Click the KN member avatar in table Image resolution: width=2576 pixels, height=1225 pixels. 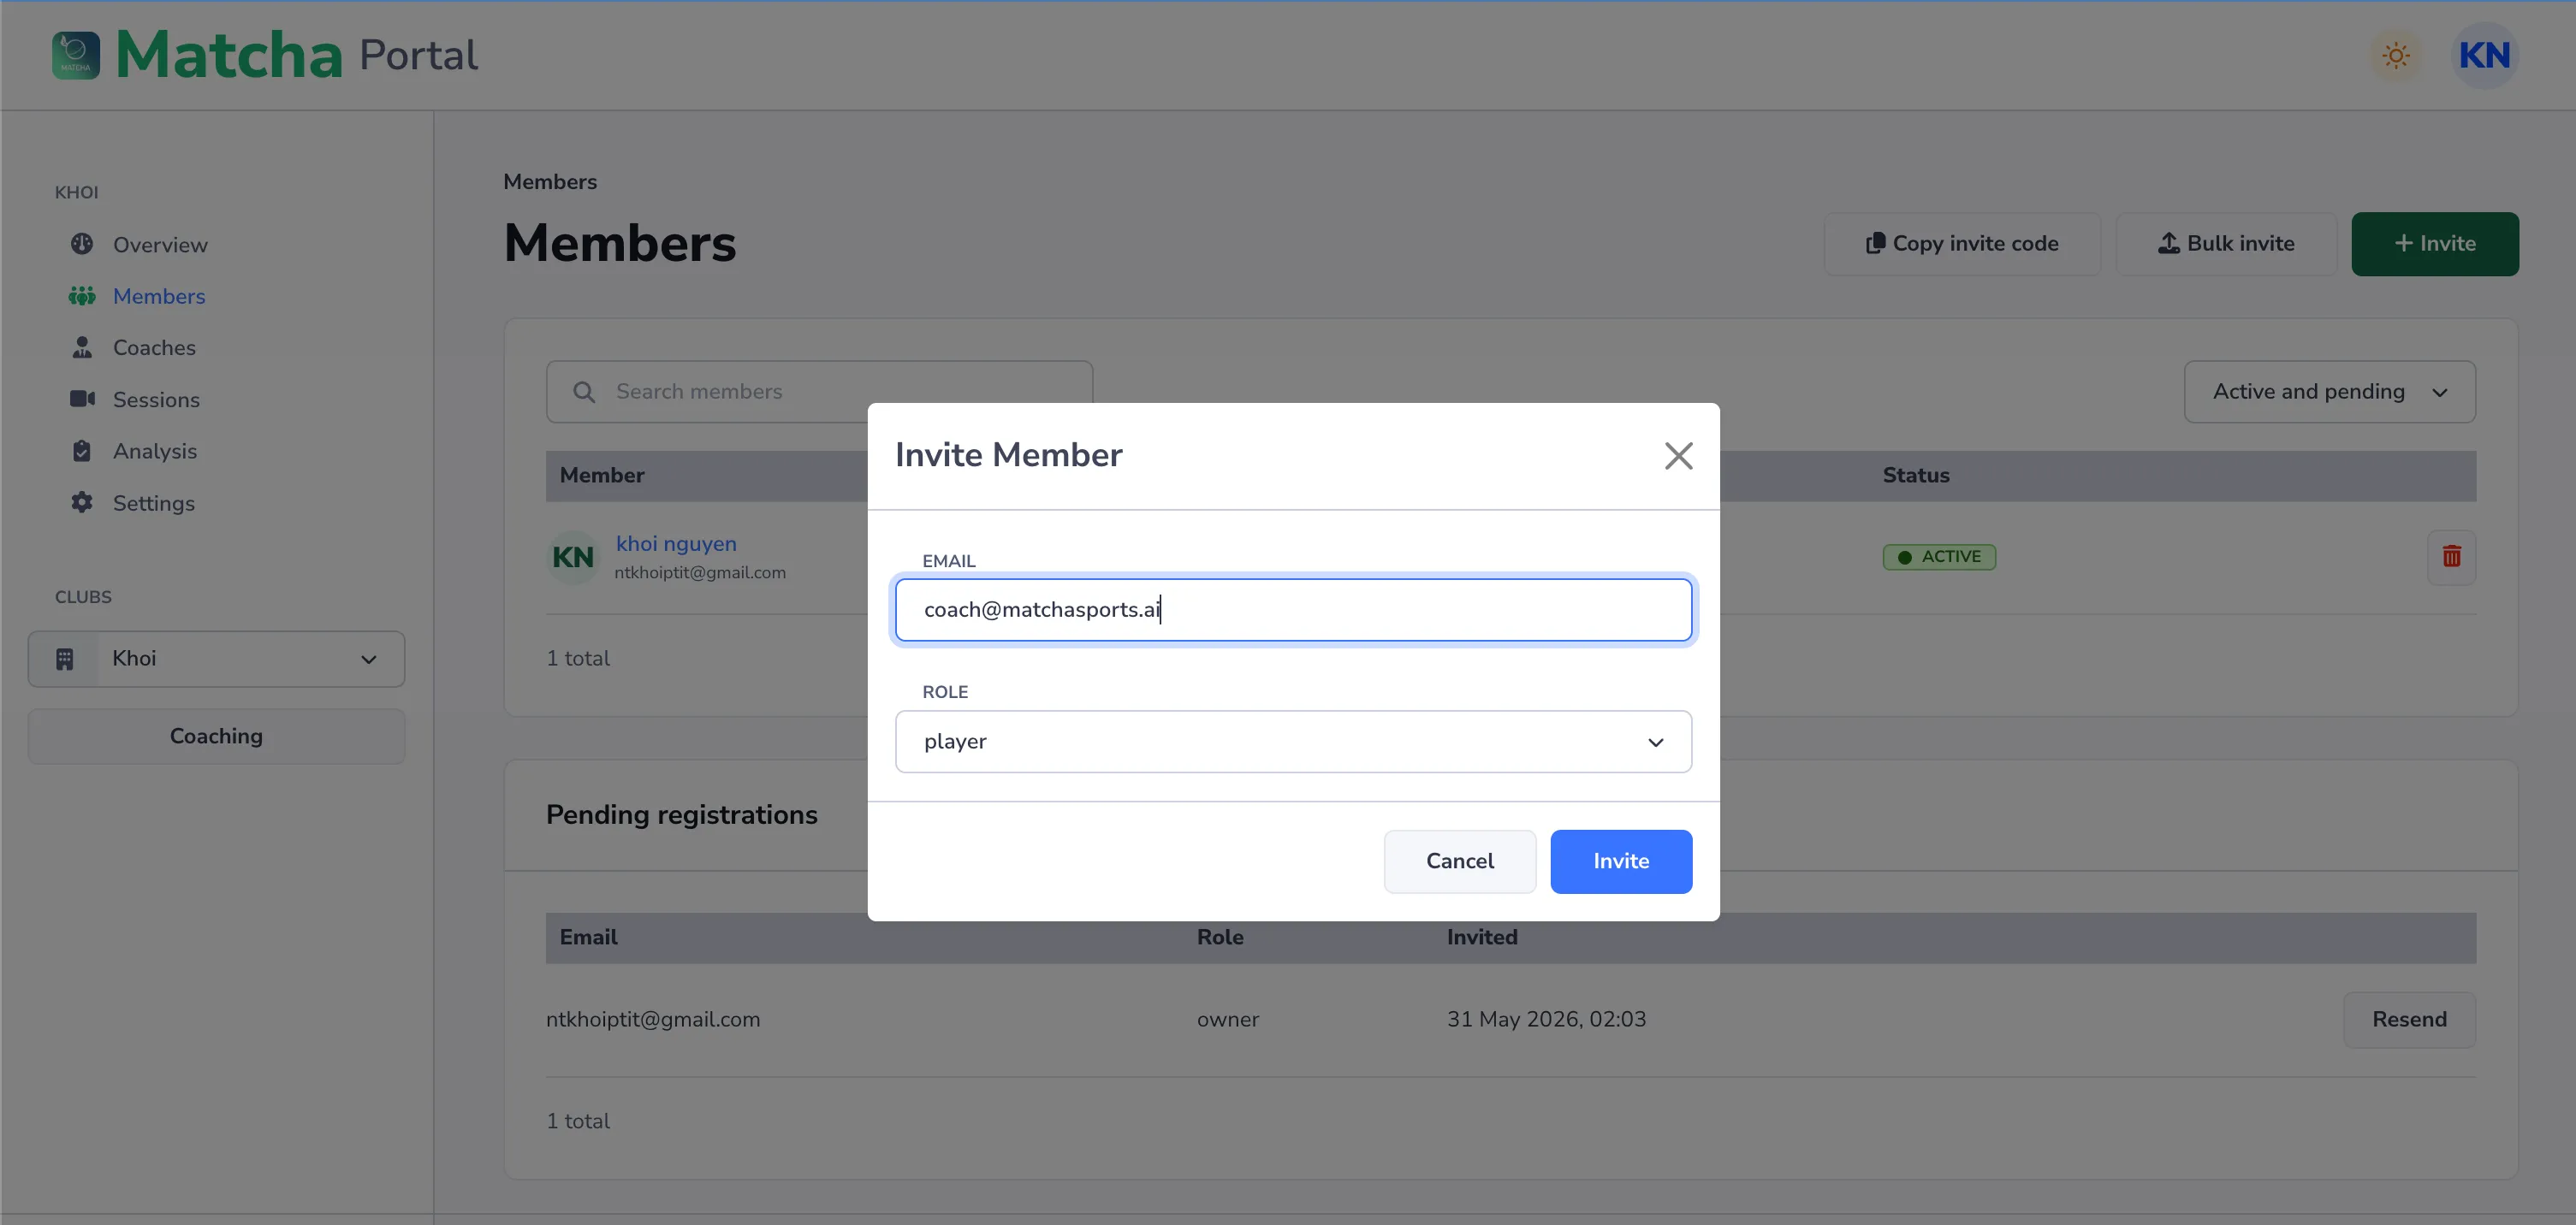coord(573,558)
